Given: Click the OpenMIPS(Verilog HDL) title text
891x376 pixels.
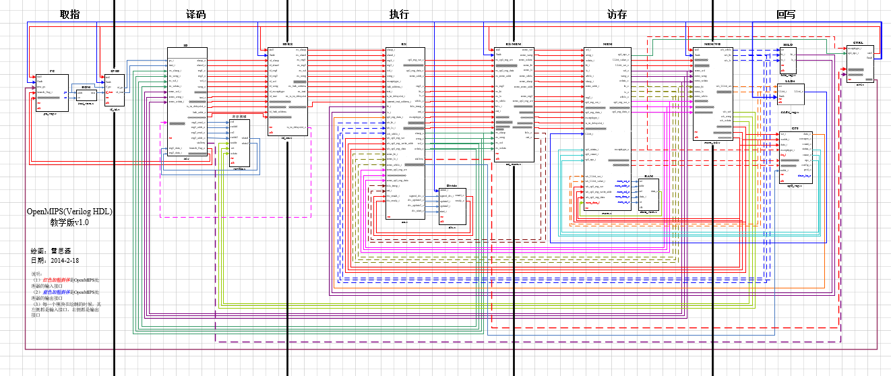Looking at the screenshot, I should 68,212.
